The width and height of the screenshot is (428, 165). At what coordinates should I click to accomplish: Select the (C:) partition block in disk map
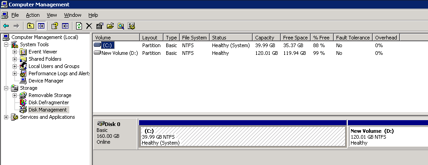tap(243, 134)
